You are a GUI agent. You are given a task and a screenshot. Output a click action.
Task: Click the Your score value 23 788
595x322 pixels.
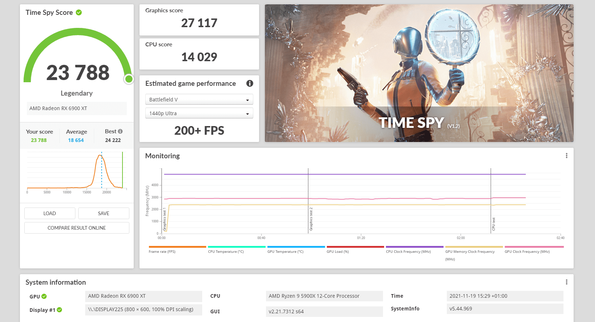tap(39, 140)
